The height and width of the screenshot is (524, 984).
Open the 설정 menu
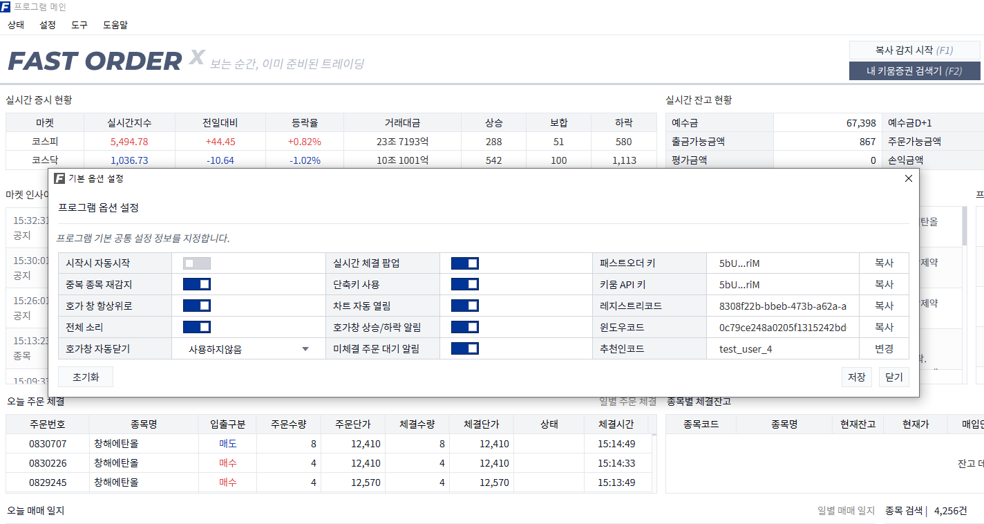[48, 25]
